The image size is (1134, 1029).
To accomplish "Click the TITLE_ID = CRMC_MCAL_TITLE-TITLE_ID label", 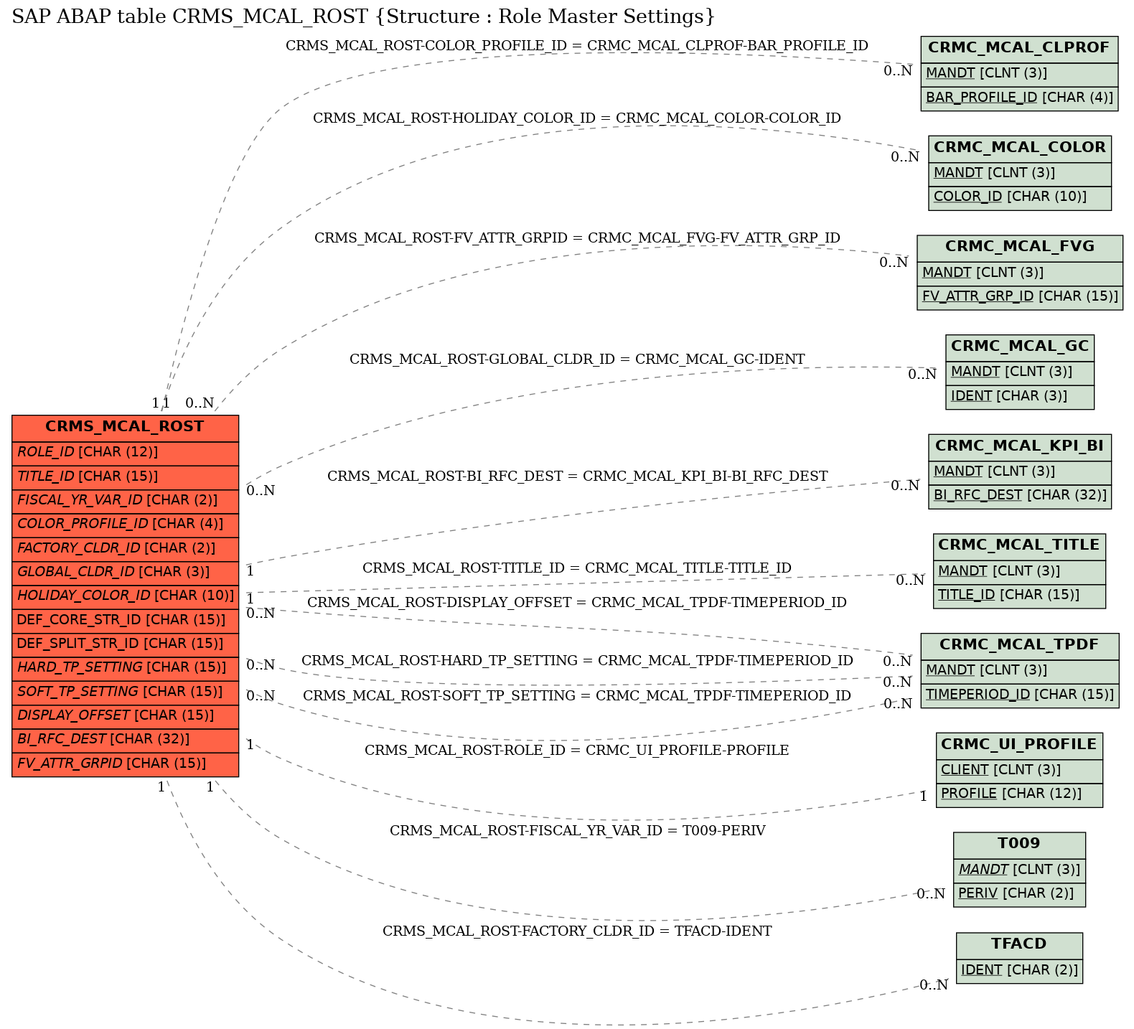I will point(577,568).
